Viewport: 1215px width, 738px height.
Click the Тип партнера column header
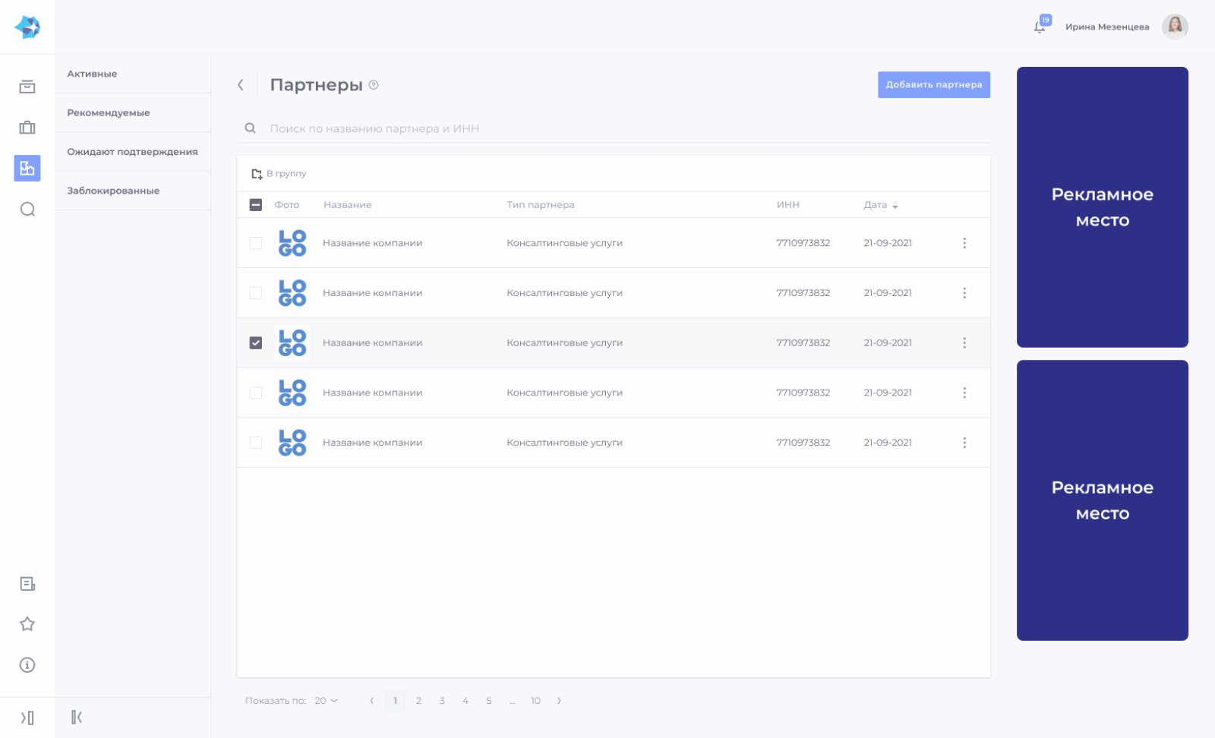[541, 205]
